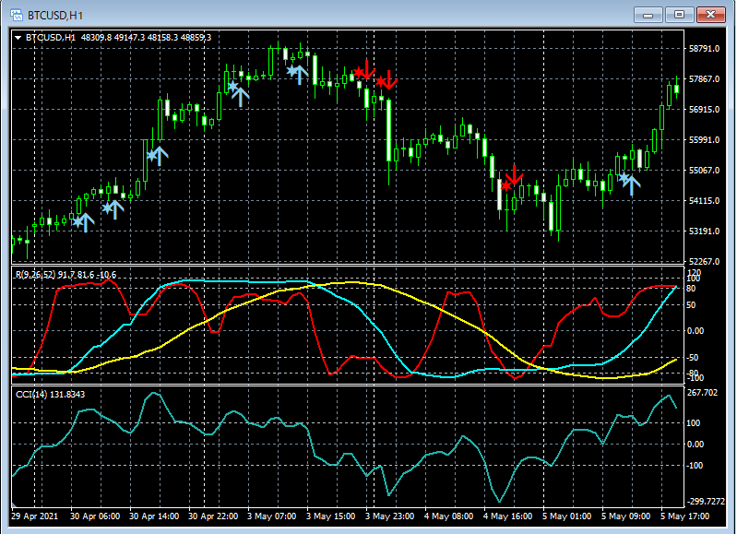The height and width of the screenshot is (534, 737).
Task: Click price scale value 52267.0
Action: pyautogui.click(x=704, y=261)
